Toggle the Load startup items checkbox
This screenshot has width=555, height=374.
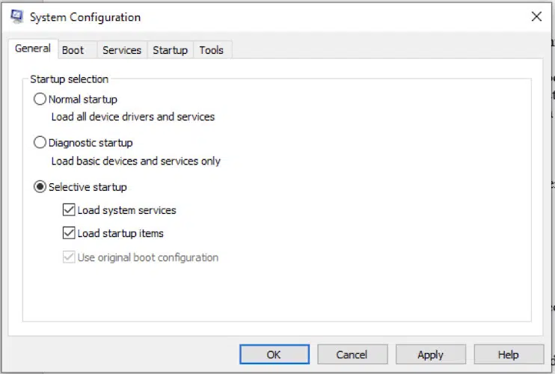[70, 233]
